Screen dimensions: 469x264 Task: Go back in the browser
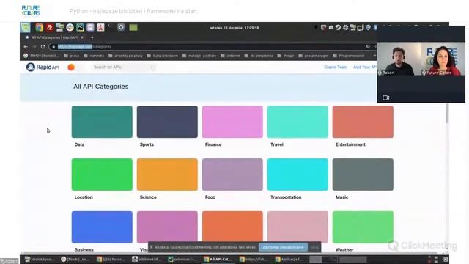[x=26, y=47]
